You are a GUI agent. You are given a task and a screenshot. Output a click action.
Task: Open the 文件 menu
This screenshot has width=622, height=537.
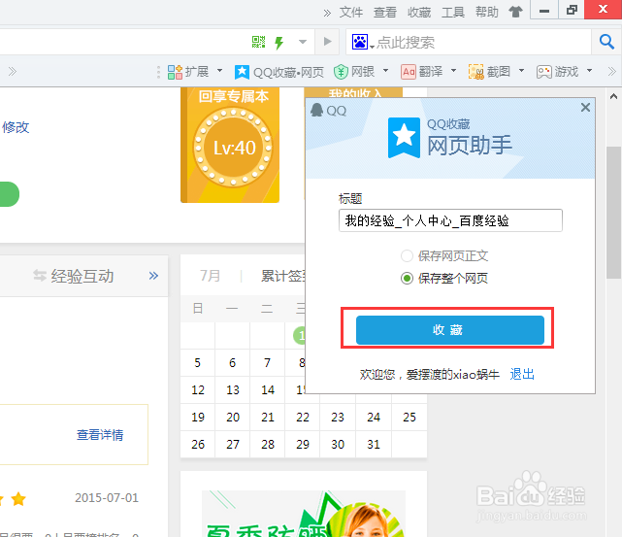351,12
